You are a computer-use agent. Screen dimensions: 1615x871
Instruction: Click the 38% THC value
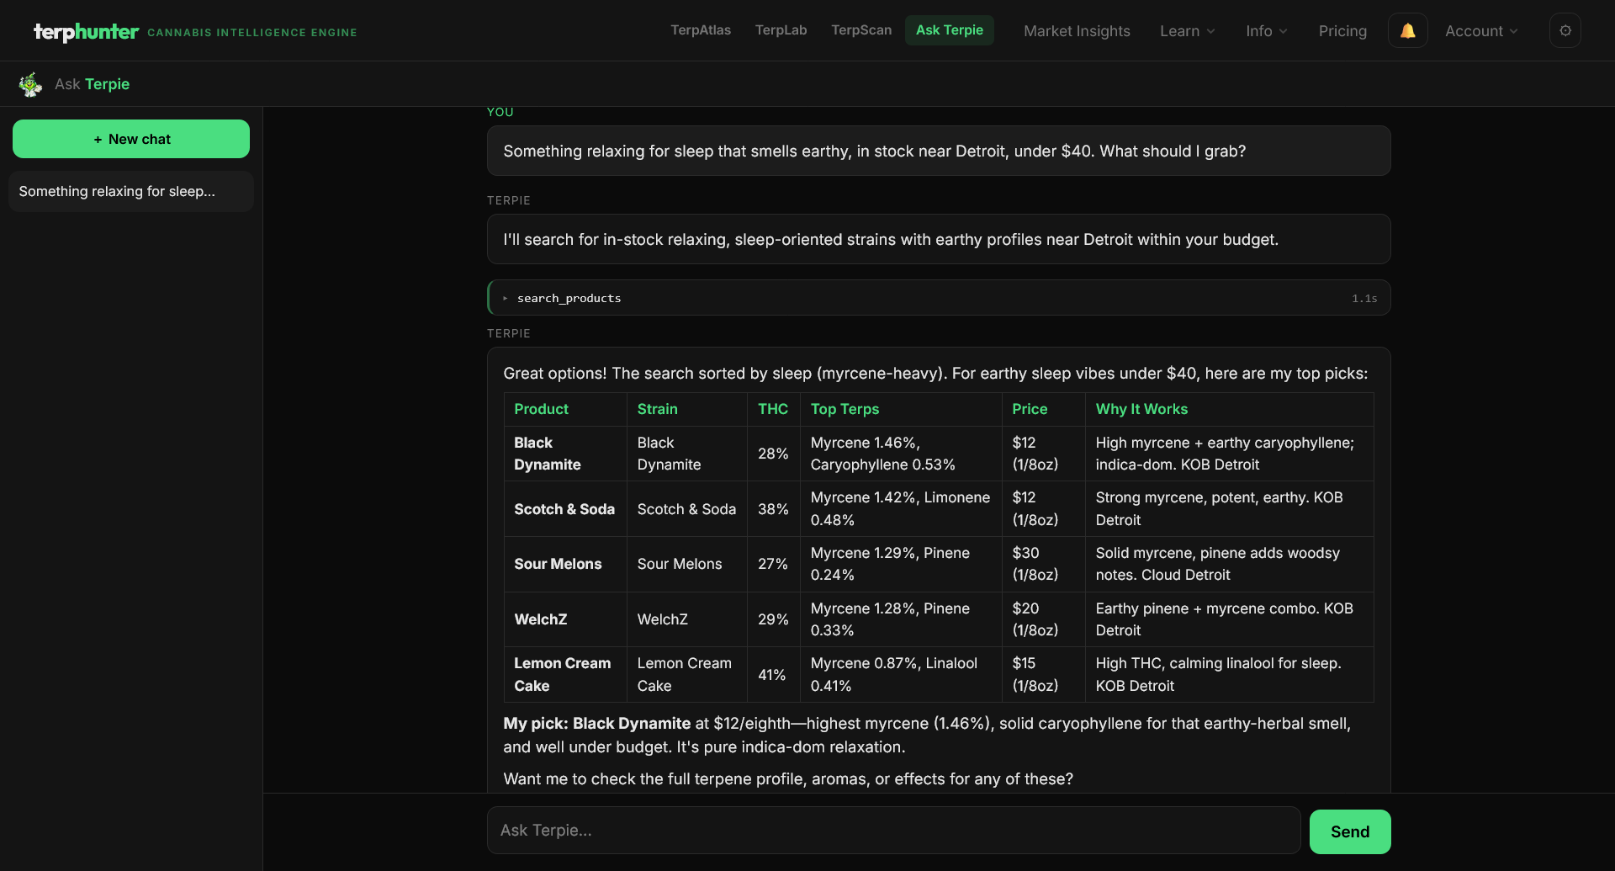pos(773,509)
